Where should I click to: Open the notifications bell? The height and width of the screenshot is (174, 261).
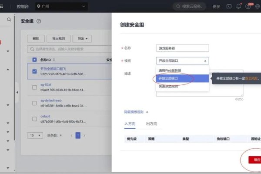pyautogui.click(x=238, y=7)
